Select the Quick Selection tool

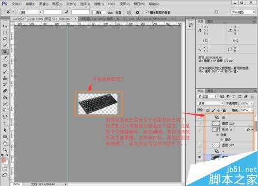click(x=5, y=45)
